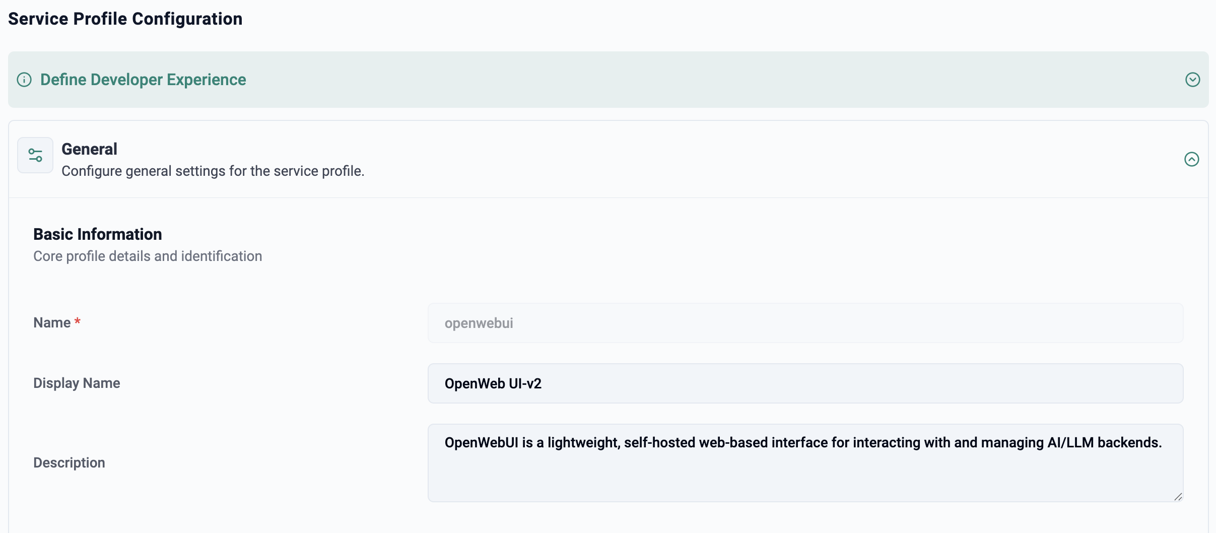This screenshot has height=533, width=1216.
Task: Click the General section title
Action: 89,149
